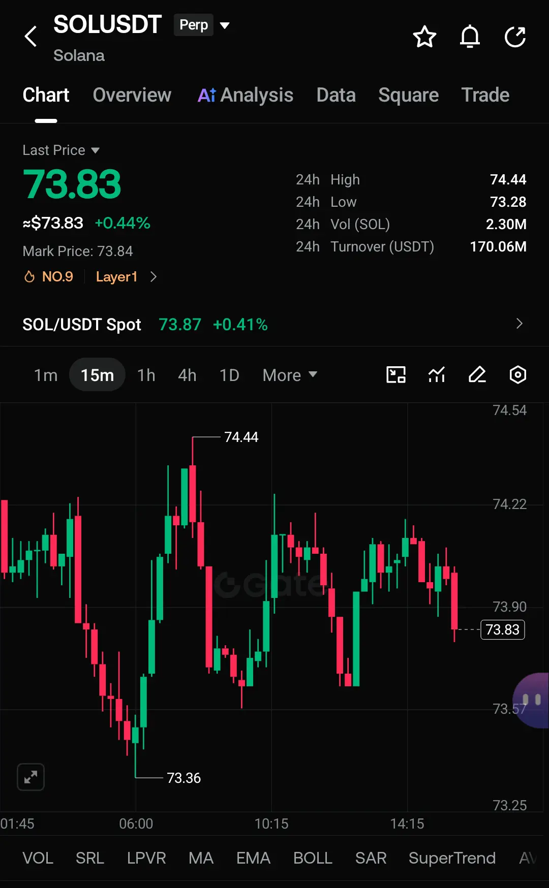Activate the drawing pencil tool

click(477, 375)
